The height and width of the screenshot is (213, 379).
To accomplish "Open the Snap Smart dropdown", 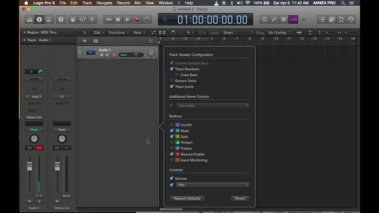I will 238,33.
